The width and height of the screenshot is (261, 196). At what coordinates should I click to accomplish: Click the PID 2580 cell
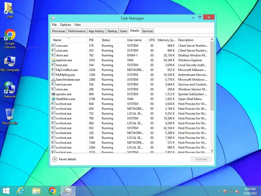click(x=92, y=80)
